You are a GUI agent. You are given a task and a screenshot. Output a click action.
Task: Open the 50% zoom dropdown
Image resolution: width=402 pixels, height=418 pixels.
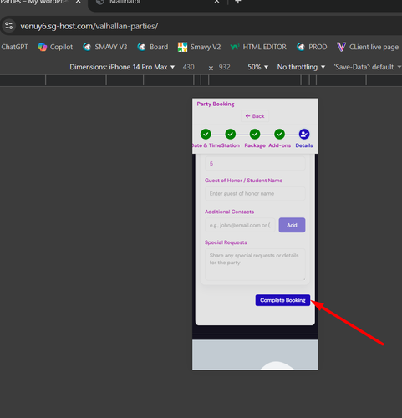coord(258,67)
